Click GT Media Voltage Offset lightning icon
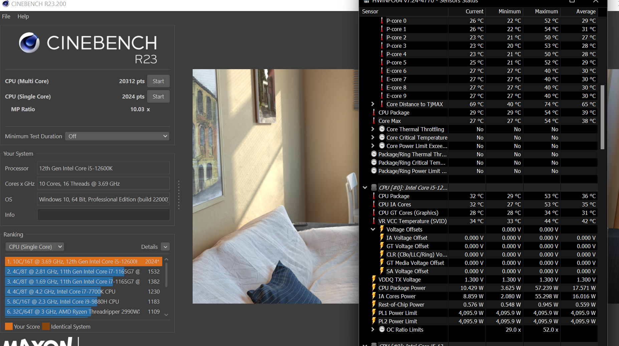Viewport: 619px width, 346px height. tap(382, 263)
